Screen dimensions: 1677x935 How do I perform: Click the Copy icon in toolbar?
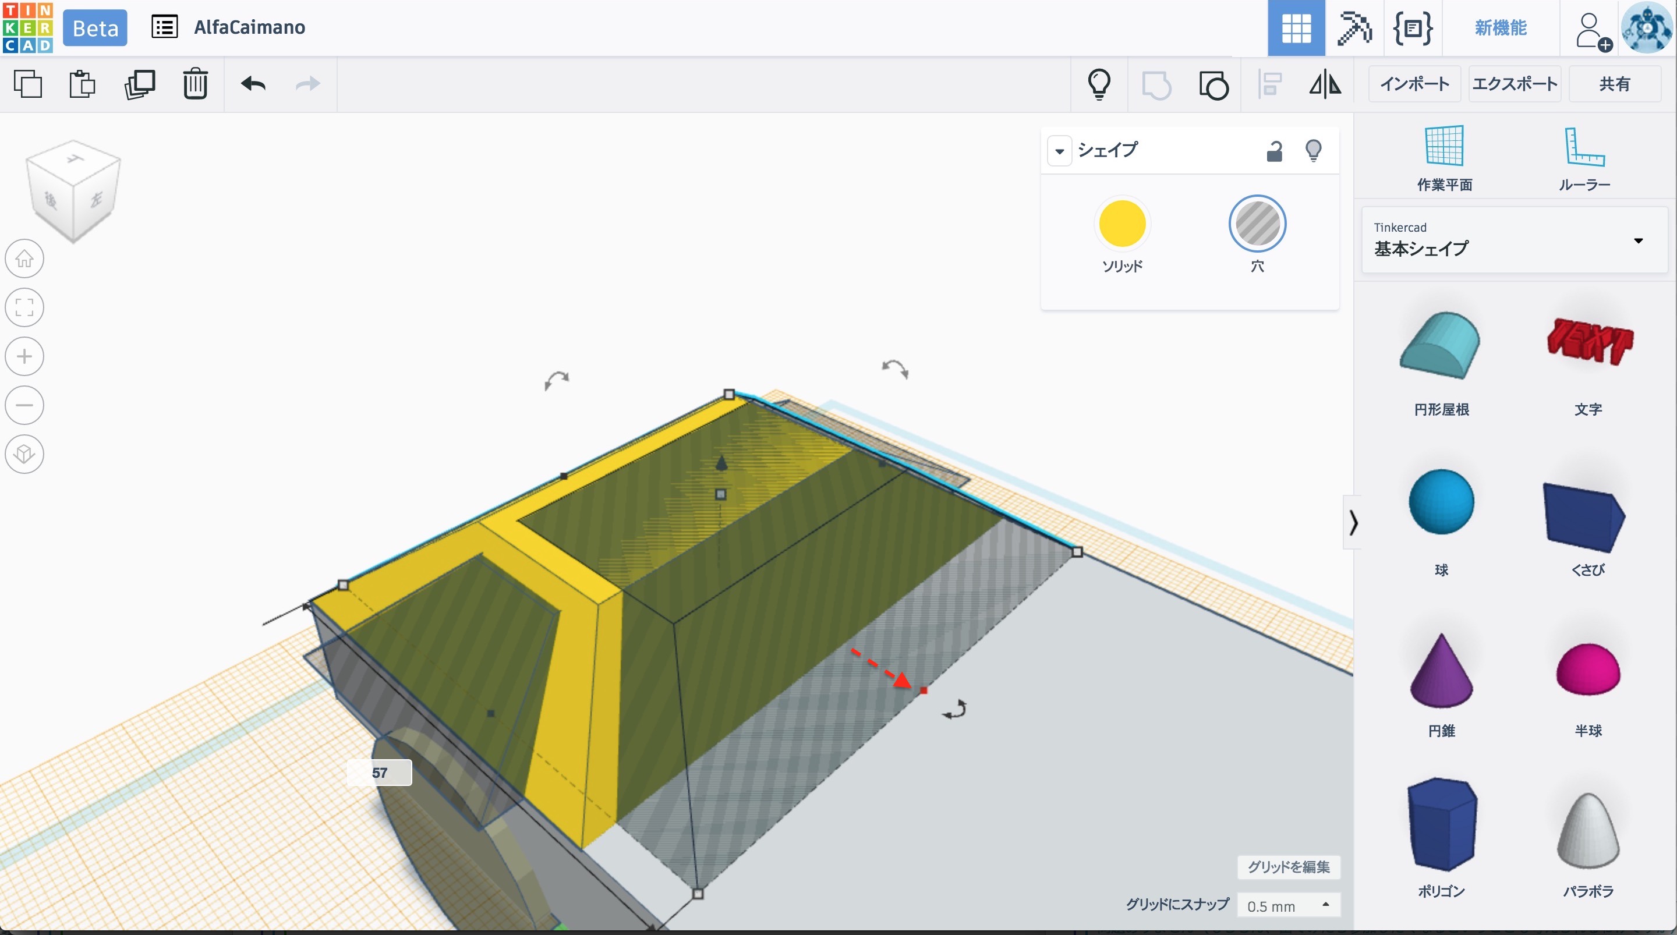(28, 84)
